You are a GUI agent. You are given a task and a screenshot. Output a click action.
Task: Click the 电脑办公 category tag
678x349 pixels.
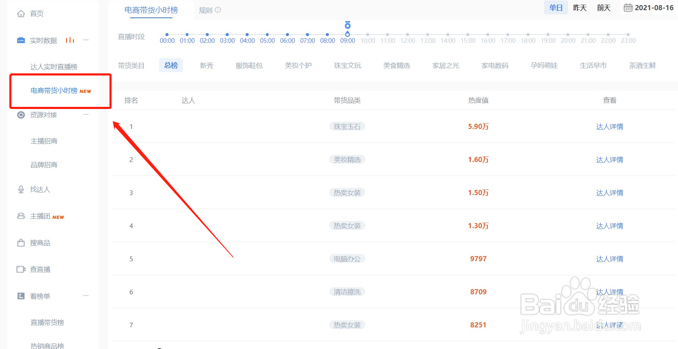coord(347,259)
